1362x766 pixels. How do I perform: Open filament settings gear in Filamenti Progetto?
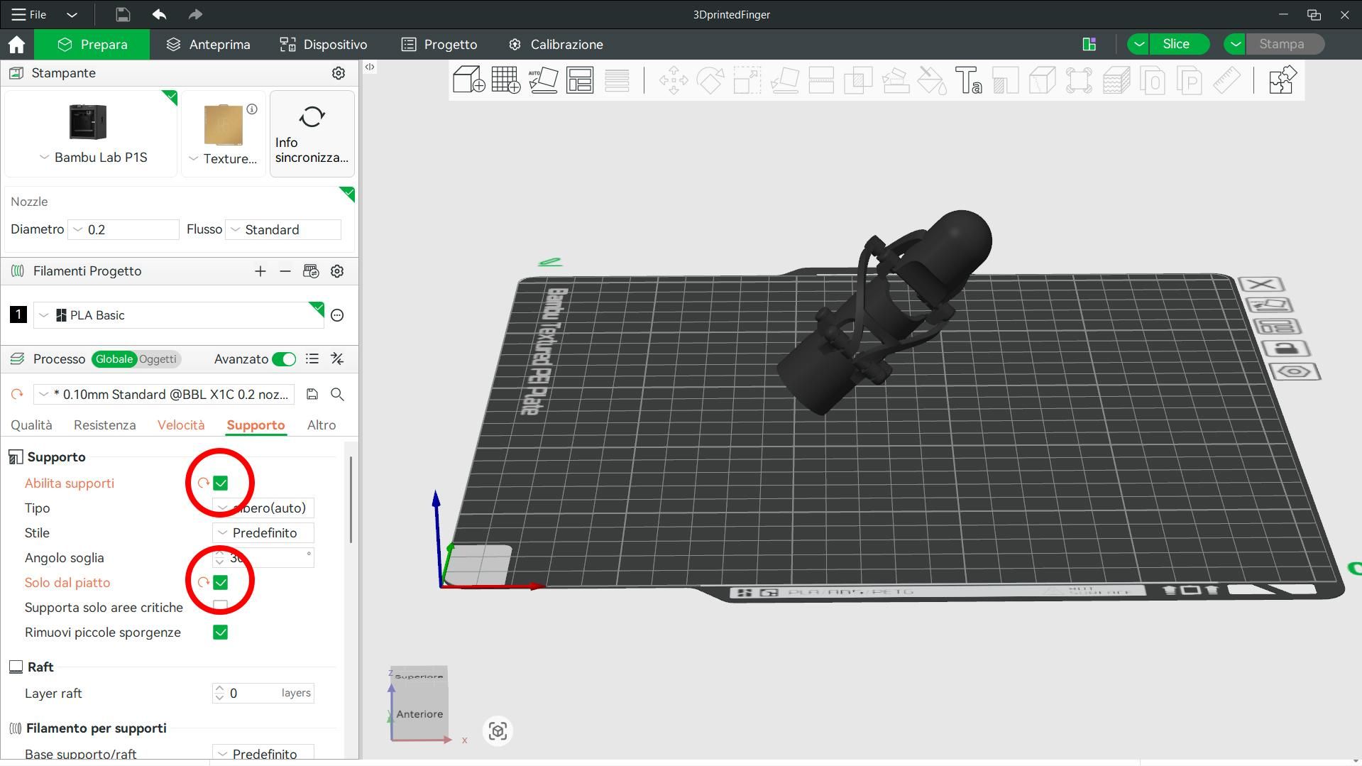click(337, 271)
